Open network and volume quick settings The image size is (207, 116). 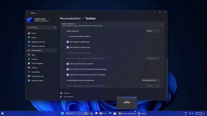point(191,113)
